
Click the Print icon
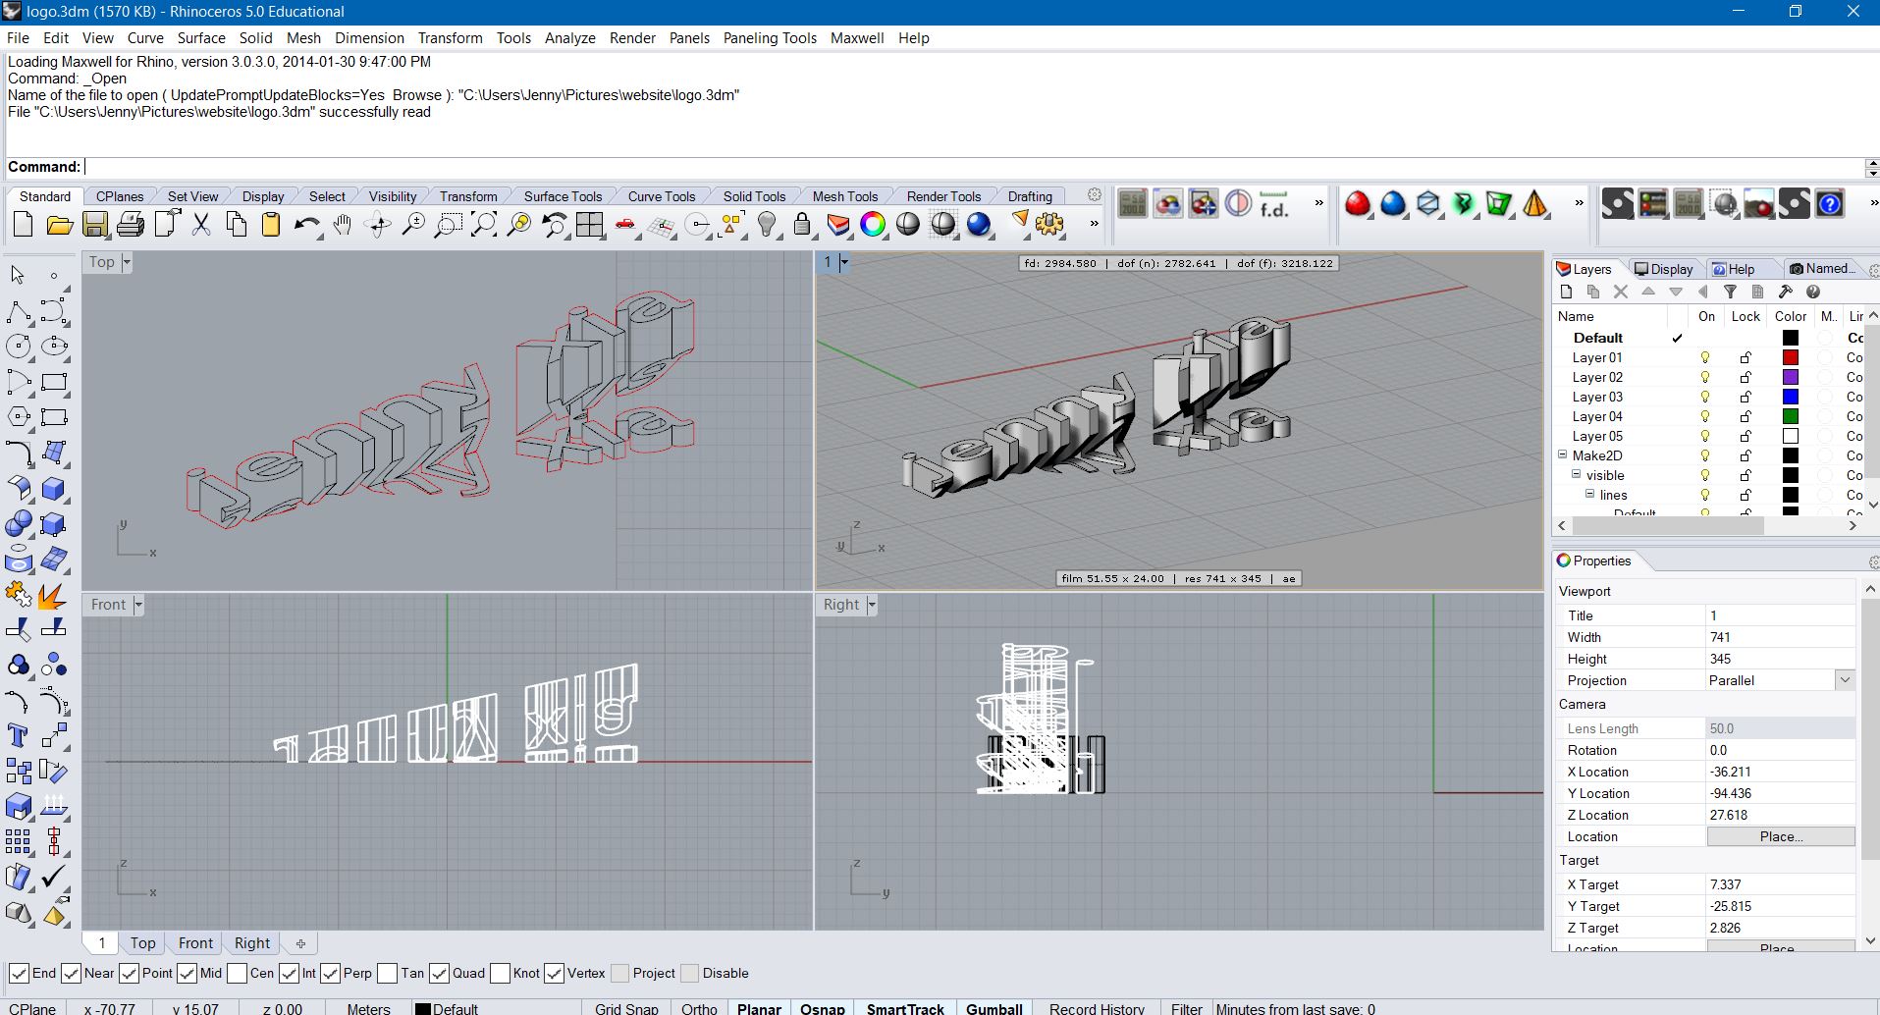coord(130,225)
